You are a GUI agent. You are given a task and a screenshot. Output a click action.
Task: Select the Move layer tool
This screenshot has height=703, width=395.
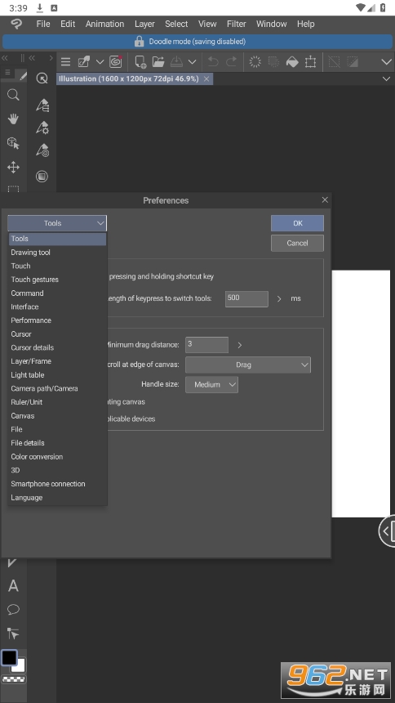pos(13,168)
